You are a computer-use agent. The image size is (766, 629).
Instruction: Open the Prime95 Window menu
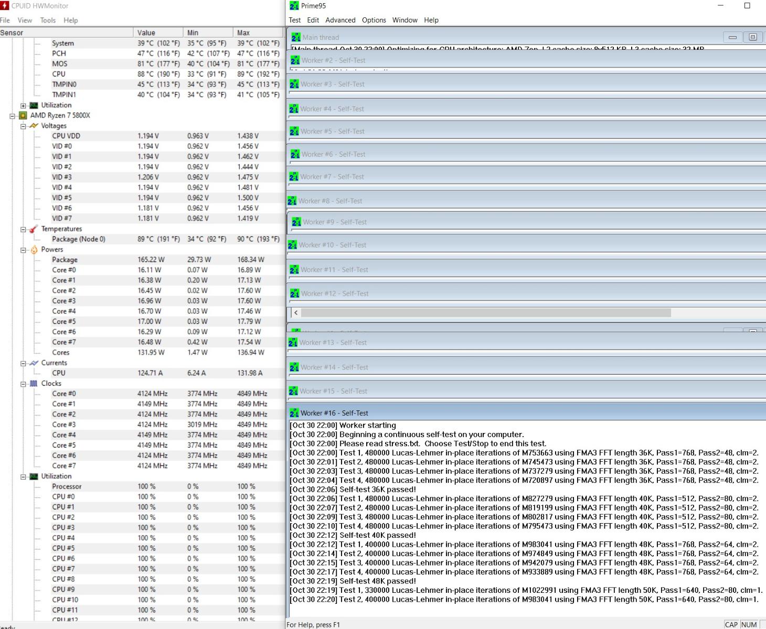(x=405, y=20)
